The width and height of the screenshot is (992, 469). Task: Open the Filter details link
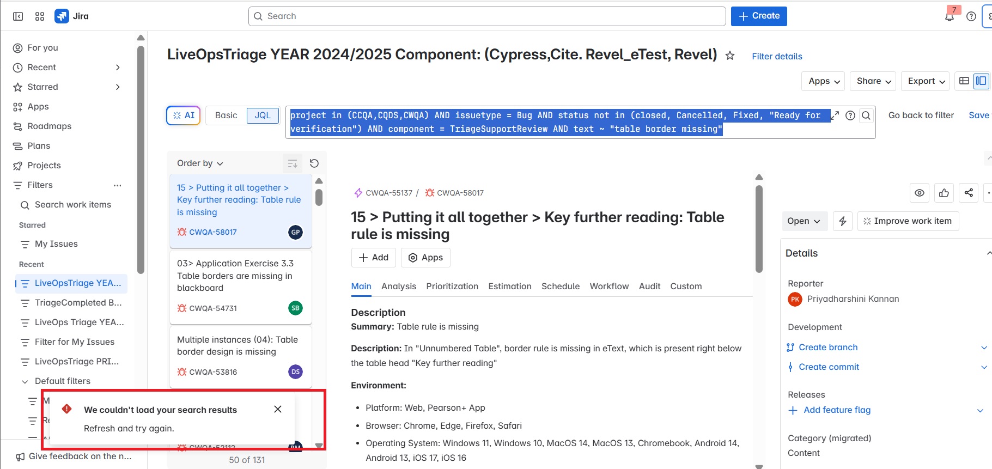[777, 56]
